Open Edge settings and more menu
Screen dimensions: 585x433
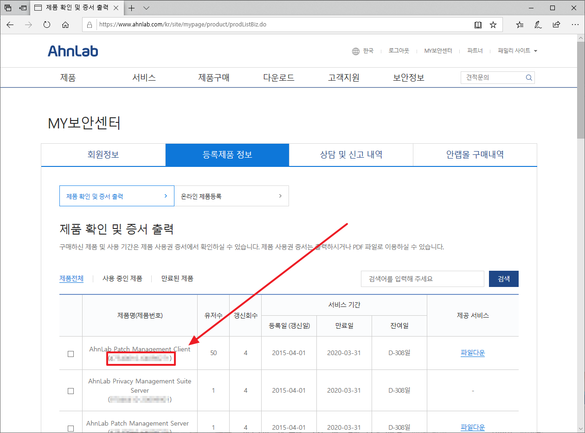(575, 25)
